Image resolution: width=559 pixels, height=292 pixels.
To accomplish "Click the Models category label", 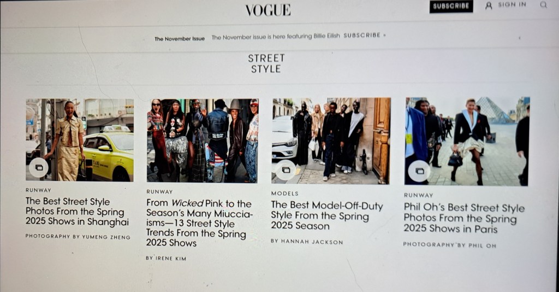I will pos(284,194).
